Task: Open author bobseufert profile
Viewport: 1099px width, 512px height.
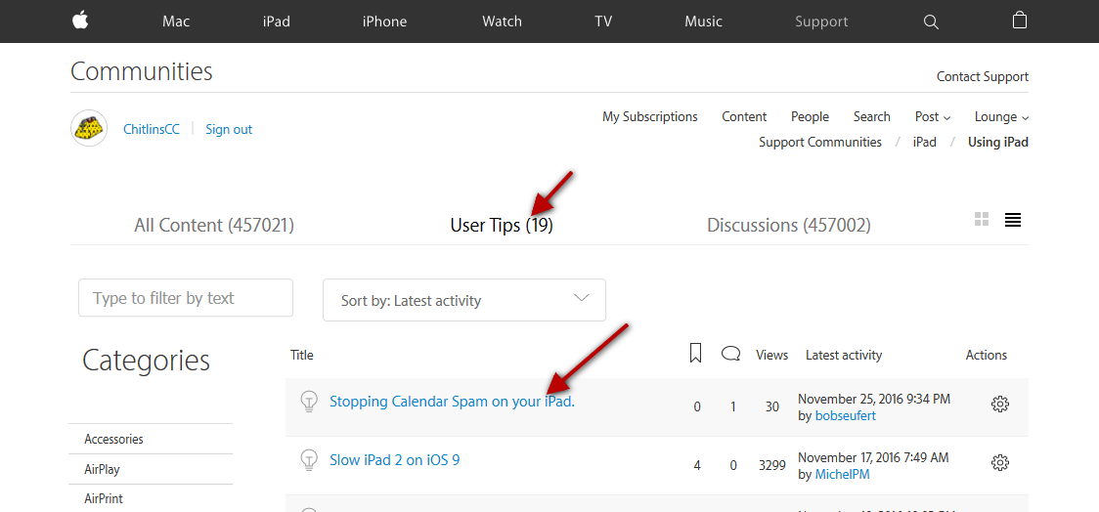Action: (846, 416)
